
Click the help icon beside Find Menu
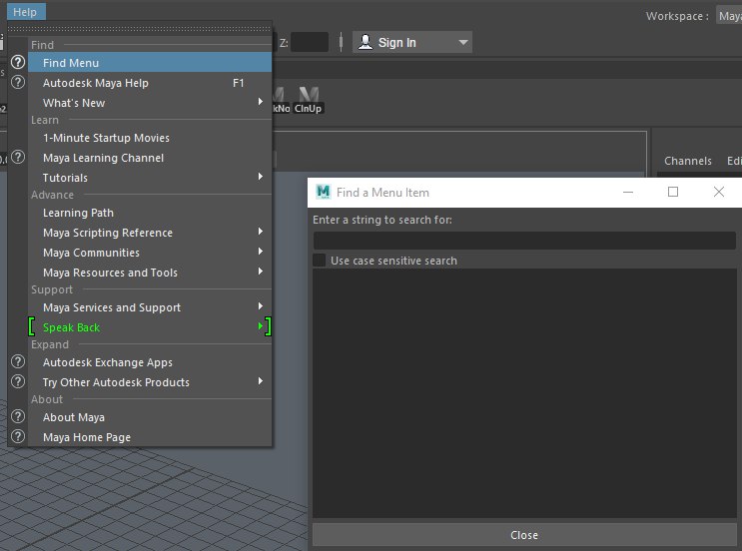coord(18,63)
